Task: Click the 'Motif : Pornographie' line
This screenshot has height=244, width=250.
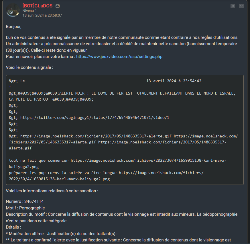Action: pyautogui.click(x=25, y=208)
